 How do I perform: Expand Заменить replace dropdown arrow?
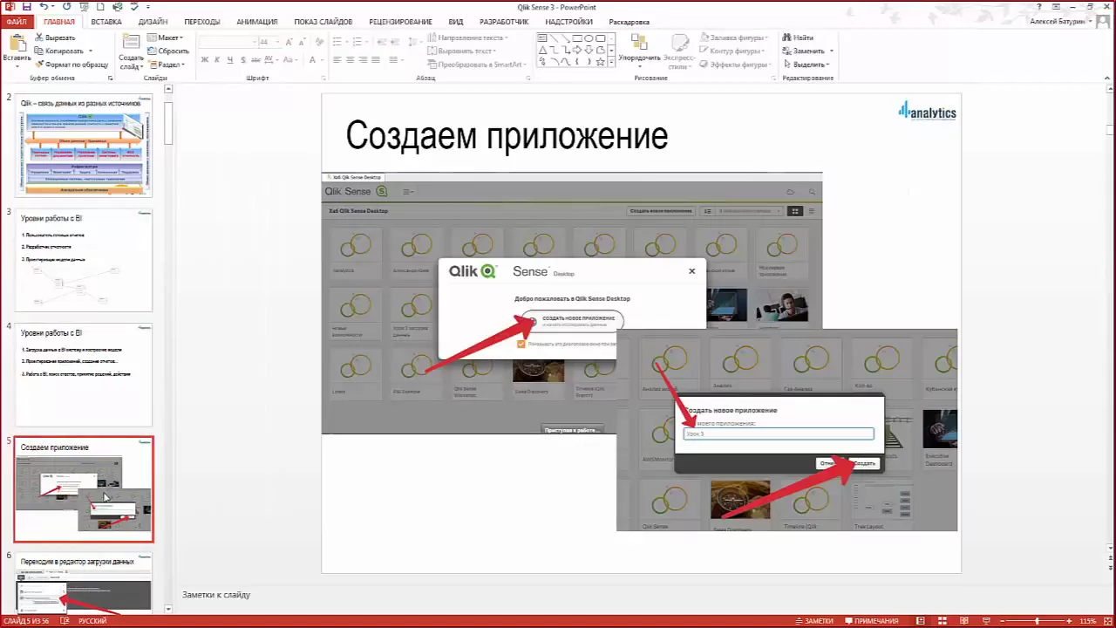click(x=831, y=51)
